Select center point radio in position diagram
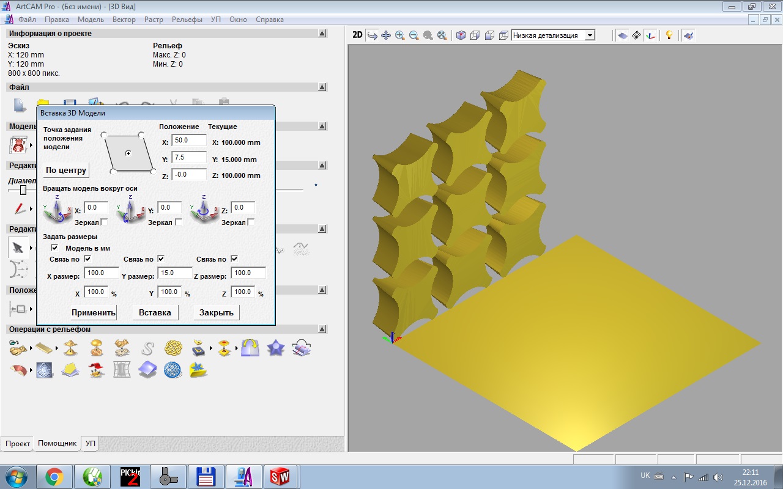Screen dimensions: 783x489 click(x=128, y=153)
